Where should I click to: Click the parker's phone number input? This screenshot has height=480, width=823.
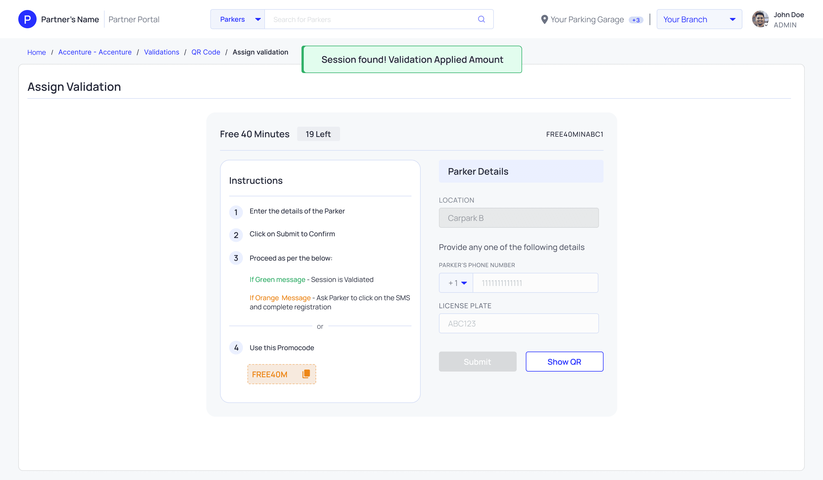click(535, 283)
